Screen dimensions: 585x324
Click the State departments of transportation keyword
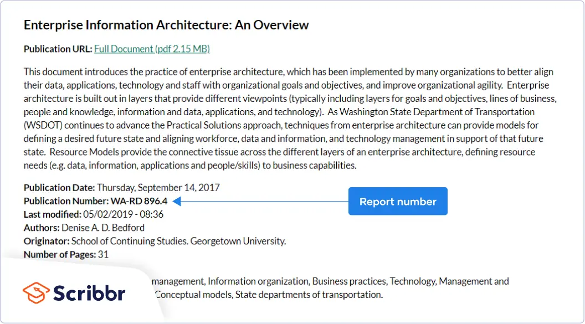click(x=309, y=295)
